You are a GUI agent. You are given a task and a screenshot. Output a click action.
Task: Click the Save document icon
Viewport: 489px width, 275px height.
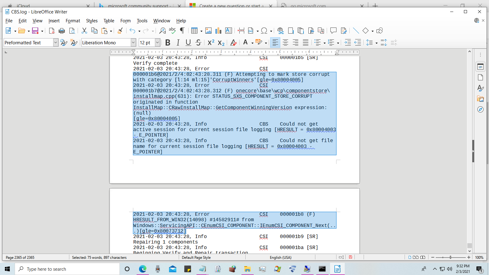(x=35, y=31)
